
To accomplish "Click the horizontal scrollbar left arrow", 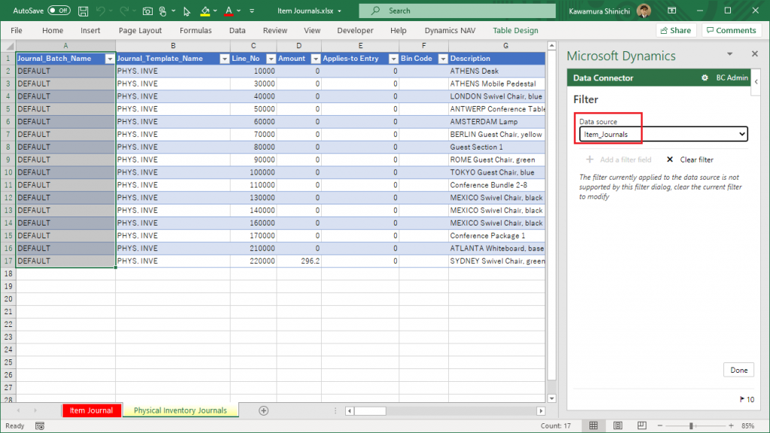I will tap(350, 411).
